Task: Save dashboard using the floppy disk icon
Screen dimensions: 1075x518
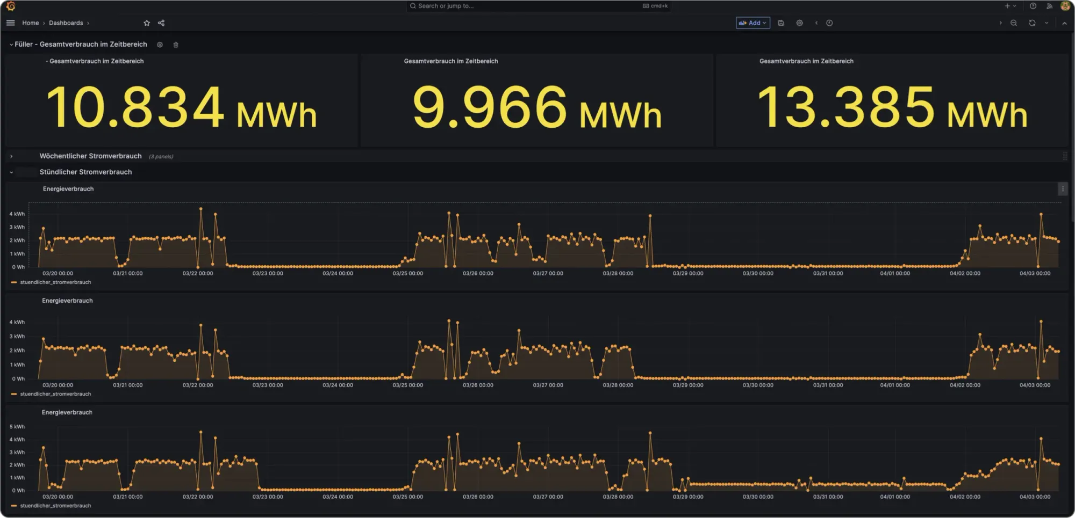Action: click(x=781, y=23)
